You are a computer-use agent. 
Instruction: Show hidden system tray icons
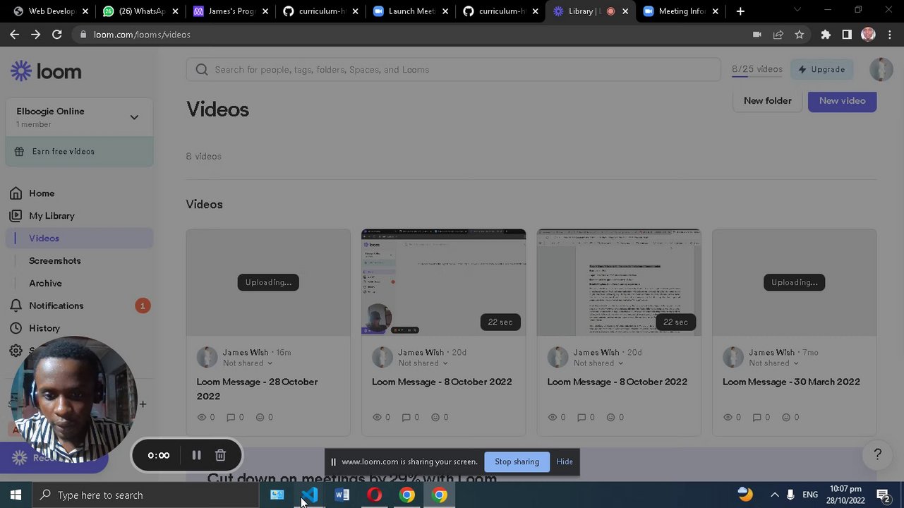pyautogui.click(x=774, y=495)
